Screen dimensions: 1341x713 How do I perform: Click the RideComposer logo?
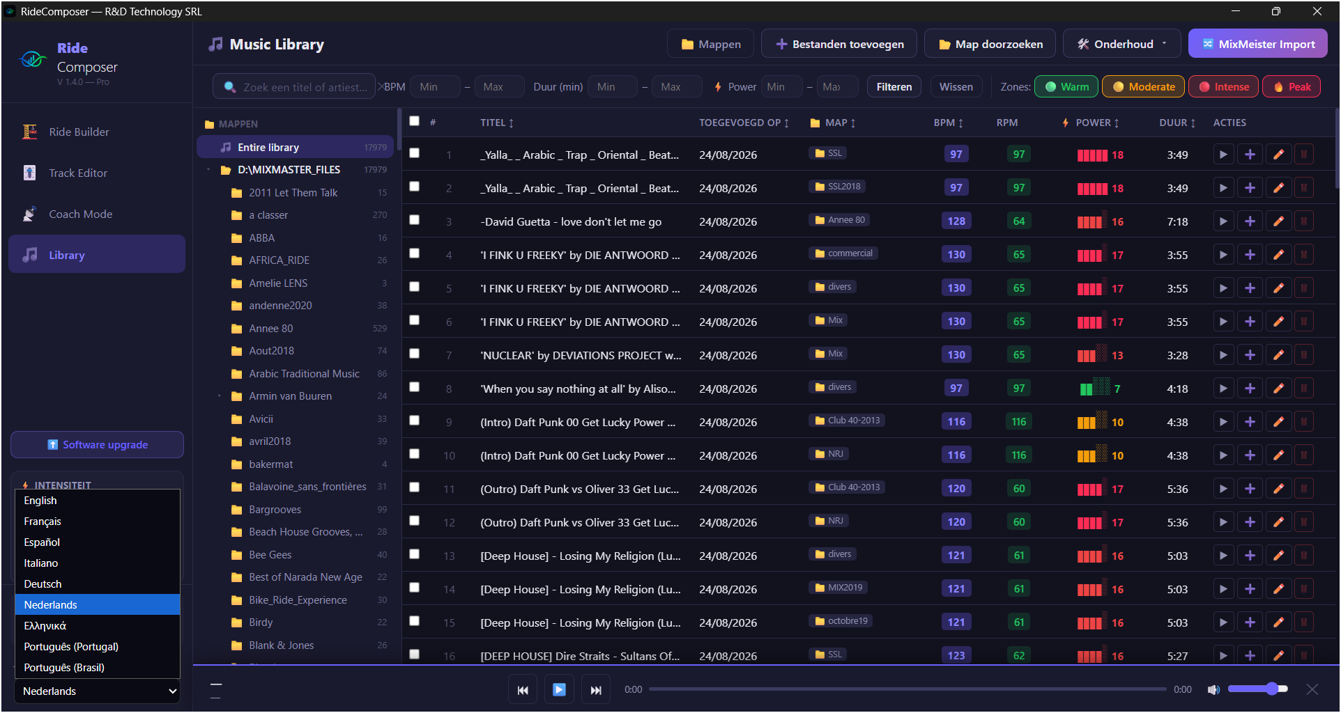[33, 59]
